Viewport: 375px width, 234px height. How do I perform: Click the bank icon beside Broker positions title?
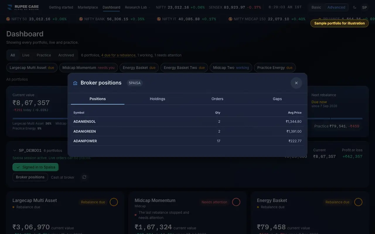click(75, 83)
